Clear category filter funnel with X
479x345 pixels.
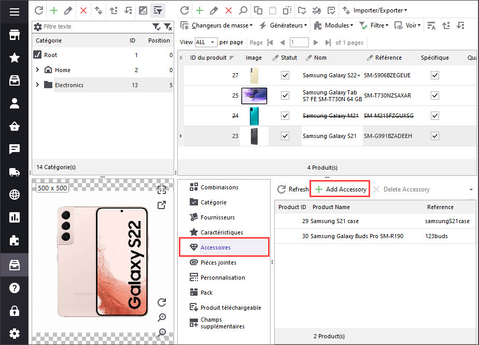[168, 26]
